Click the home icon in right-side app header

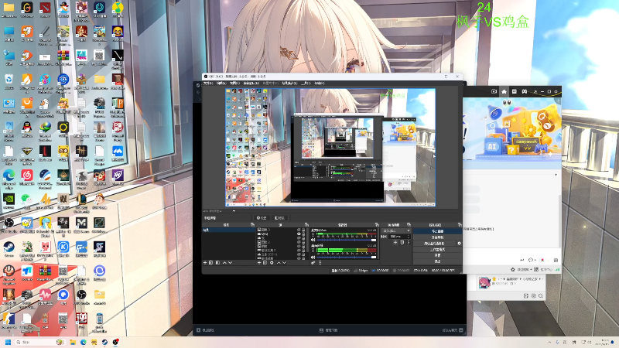(504, 91)
